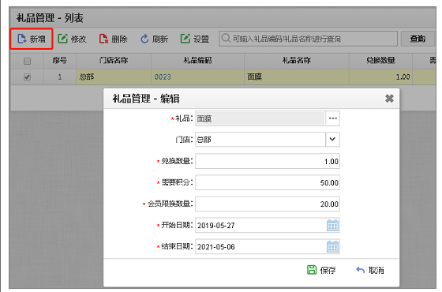Viewport: 442px width, 292px height.
Task: Click the 兑换数量 field showing 1.00
Action: point(268,161)
